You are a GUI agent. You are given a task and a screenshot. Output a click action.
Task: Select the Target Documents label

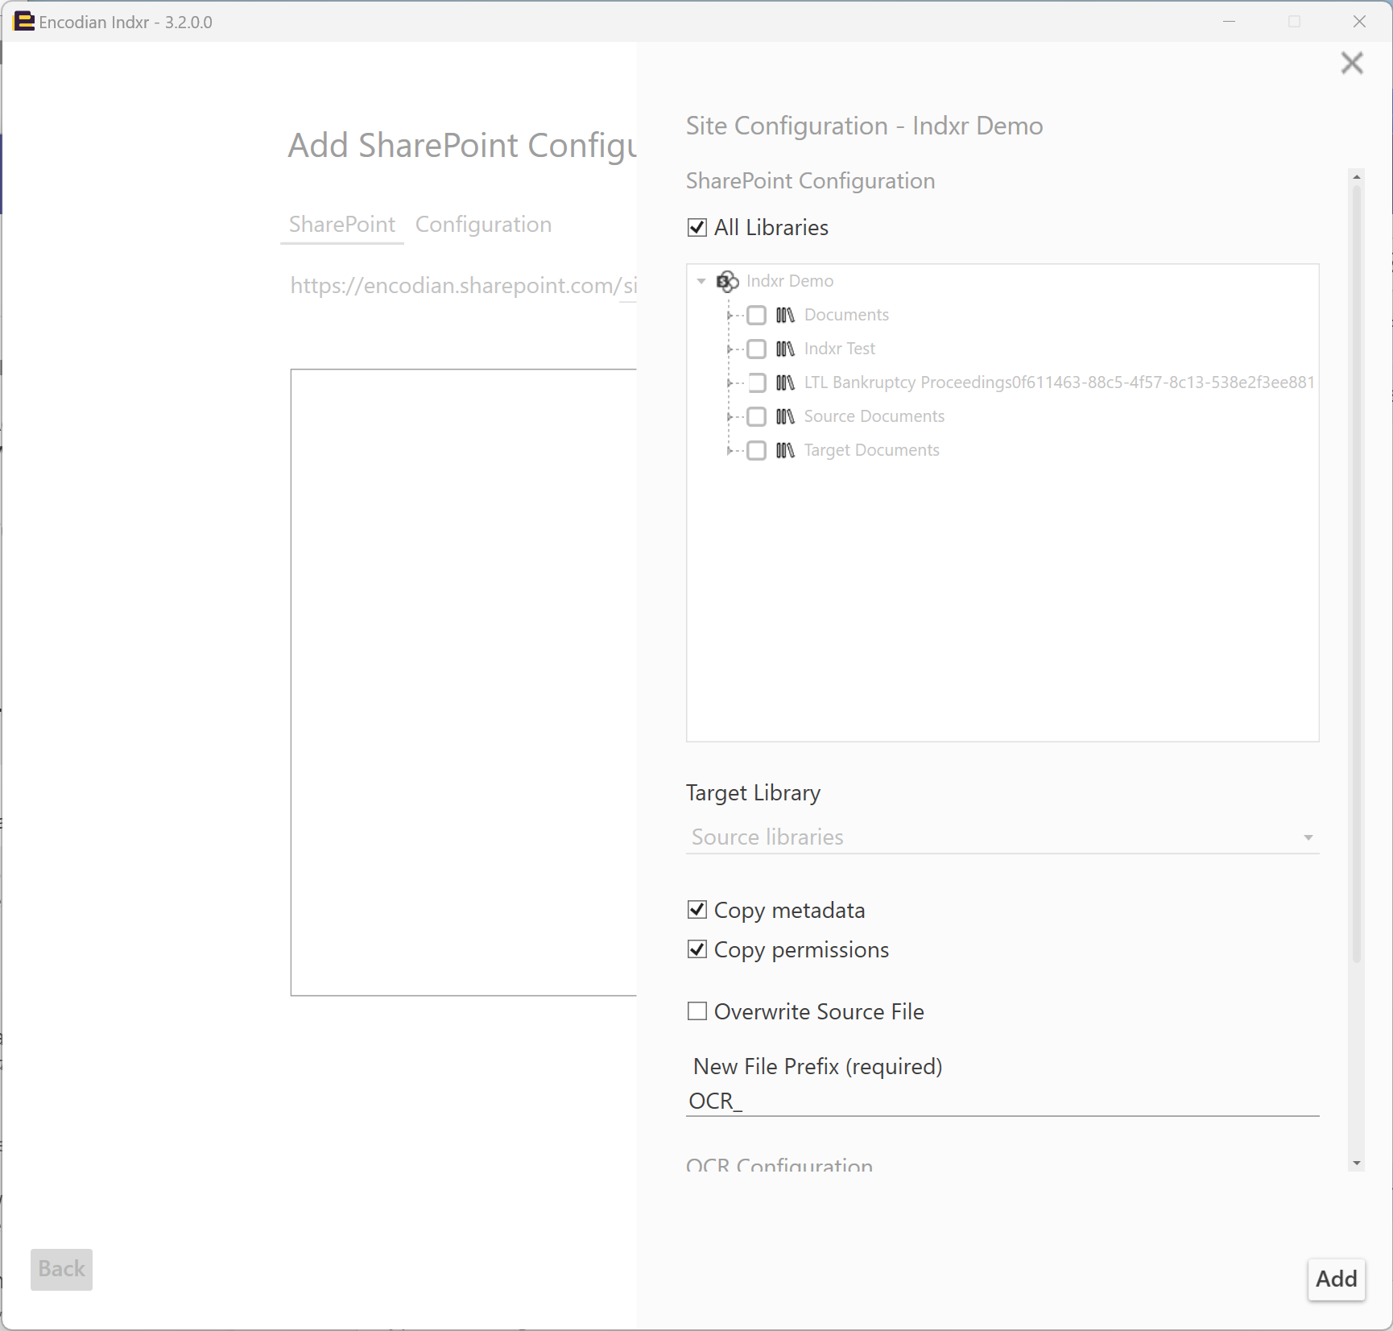click(871, 450)
